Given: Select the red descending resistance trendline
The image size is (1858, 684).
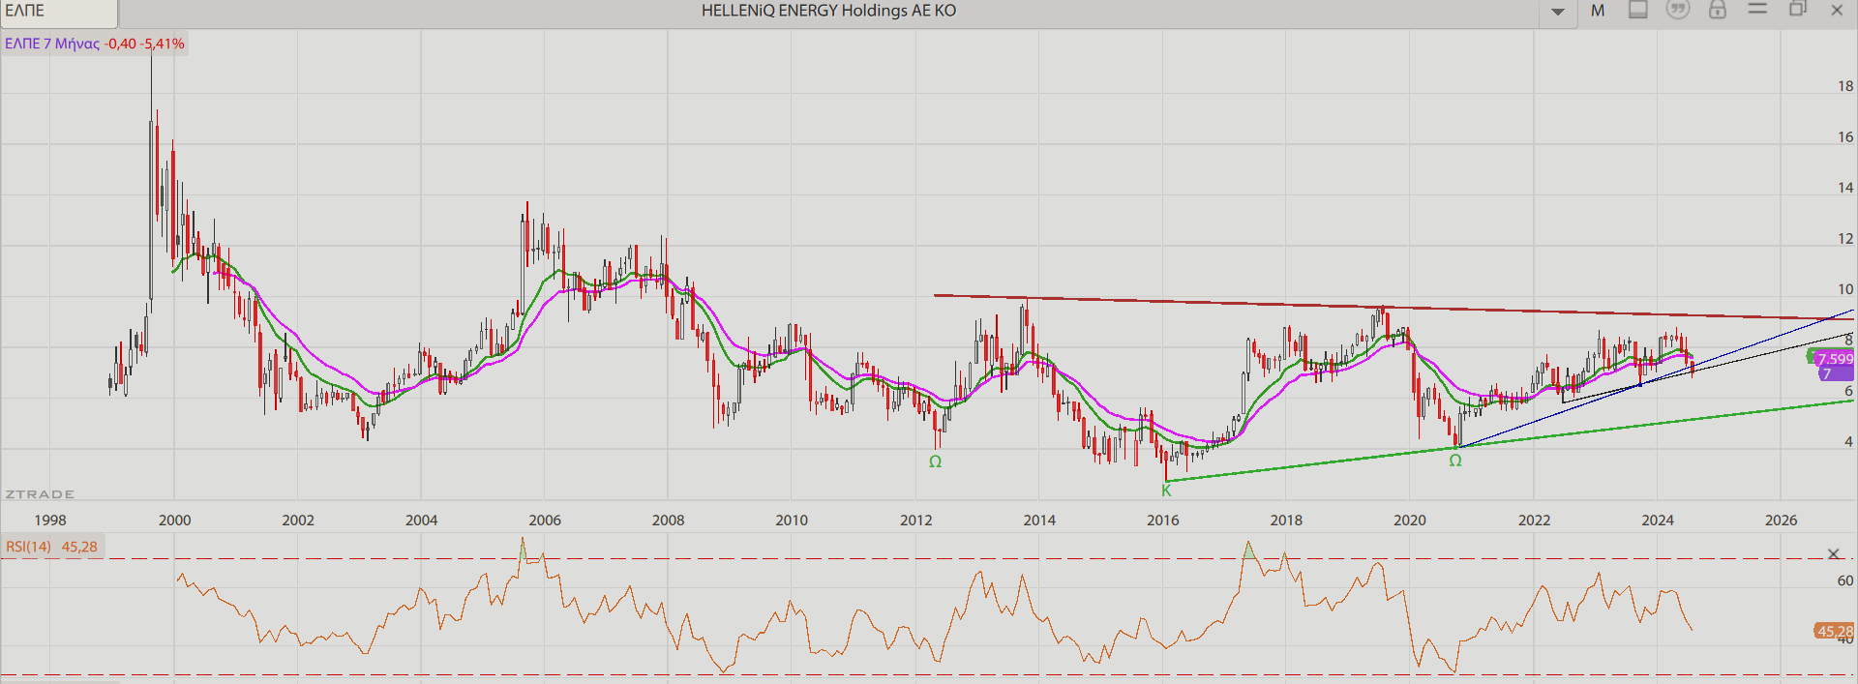Looking at the screenshot, I should tap(1393, 308).
